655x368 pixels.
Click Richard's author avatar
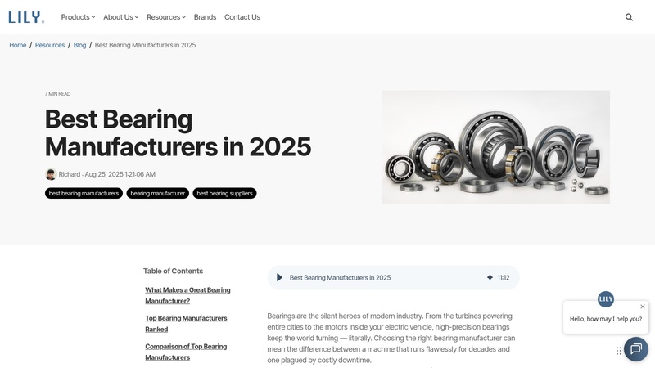coord(51,174)
